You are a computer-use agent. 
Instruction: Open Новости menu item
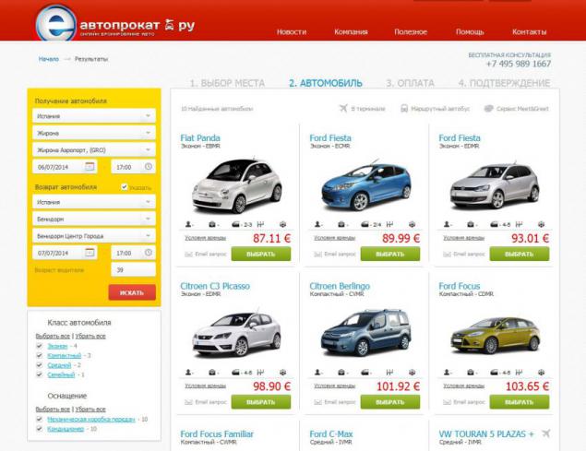click(292, 31)
